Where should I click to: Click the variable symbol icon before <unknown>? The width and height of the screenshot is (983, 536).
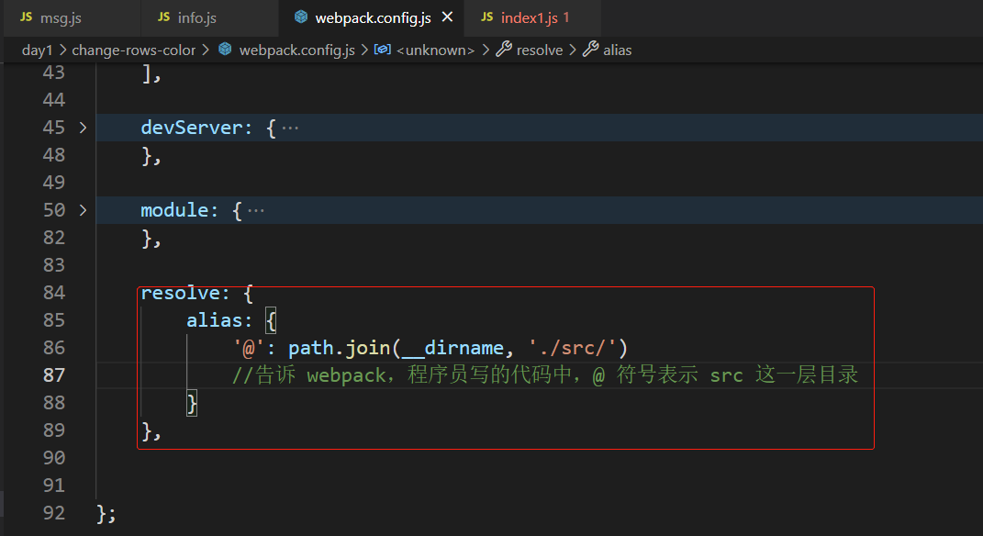[383, 49]
